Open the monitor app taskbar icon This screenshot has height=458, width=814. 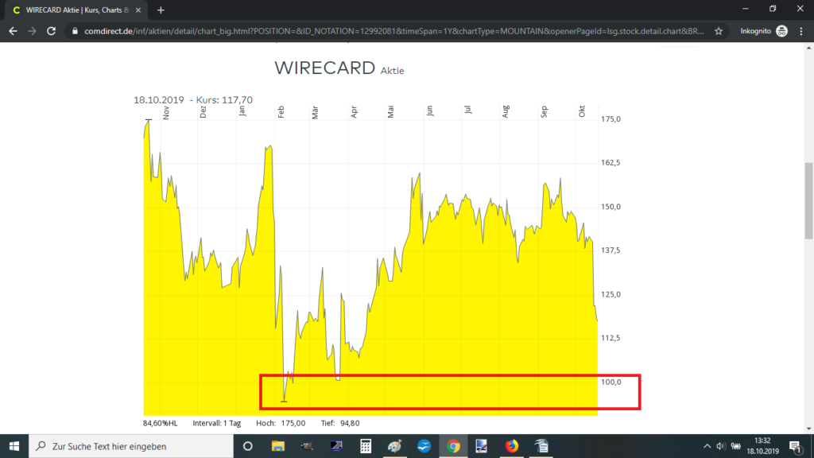[336, 446]
